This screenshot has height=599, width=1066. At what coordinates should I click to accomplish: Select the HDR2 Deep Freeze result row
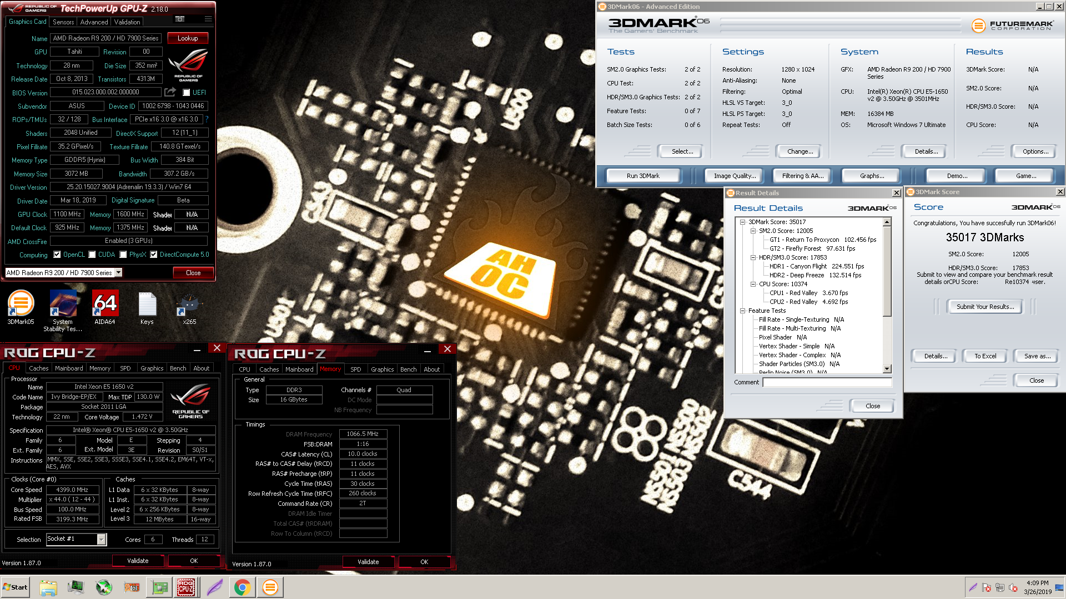coord(816,275)
